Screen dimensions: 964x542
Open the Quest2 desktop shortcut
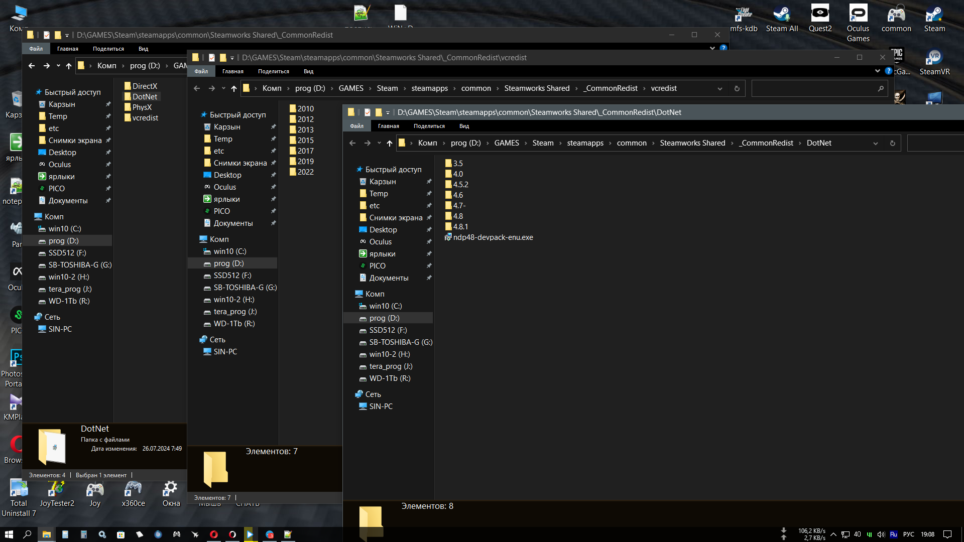(x=820, y=19)
